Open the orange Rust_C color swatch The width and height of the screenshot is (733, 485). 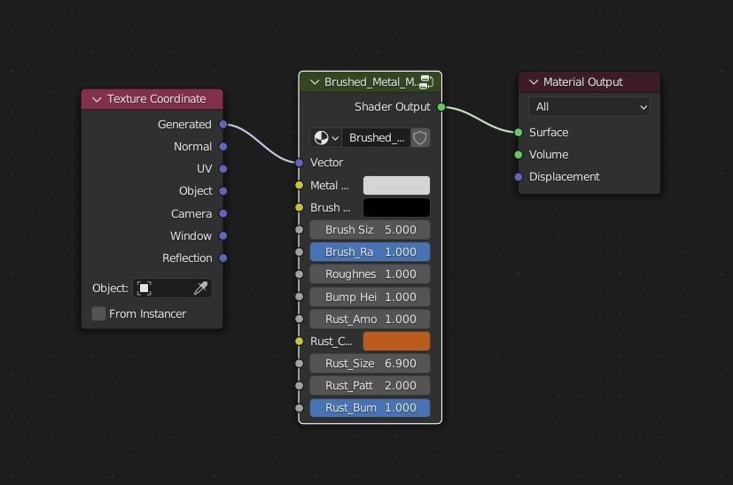[x=396, y=342]
